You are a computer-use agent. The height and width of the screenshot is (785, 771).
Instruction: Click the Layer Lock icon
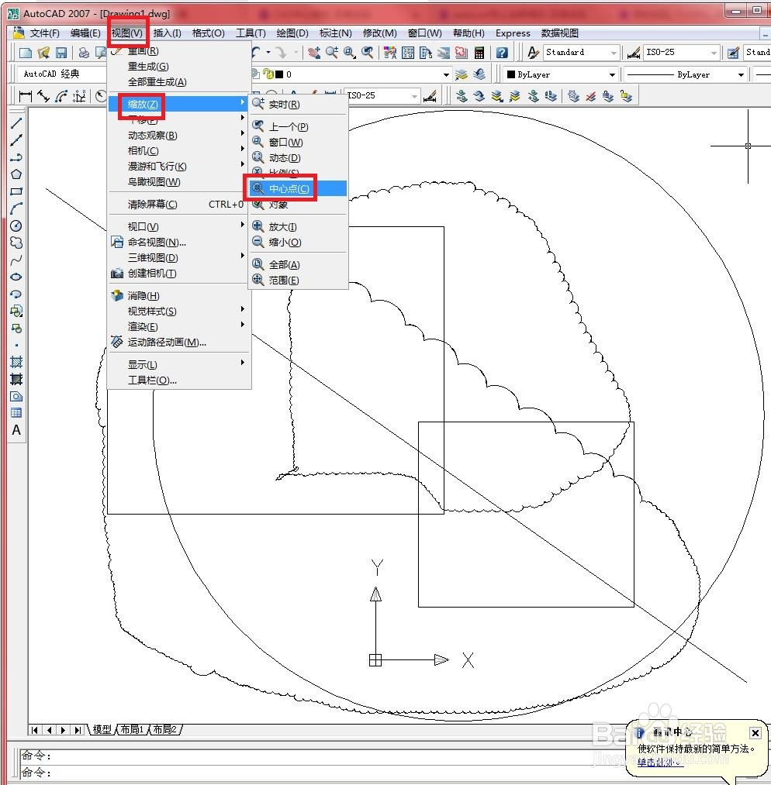coord(607,95)
